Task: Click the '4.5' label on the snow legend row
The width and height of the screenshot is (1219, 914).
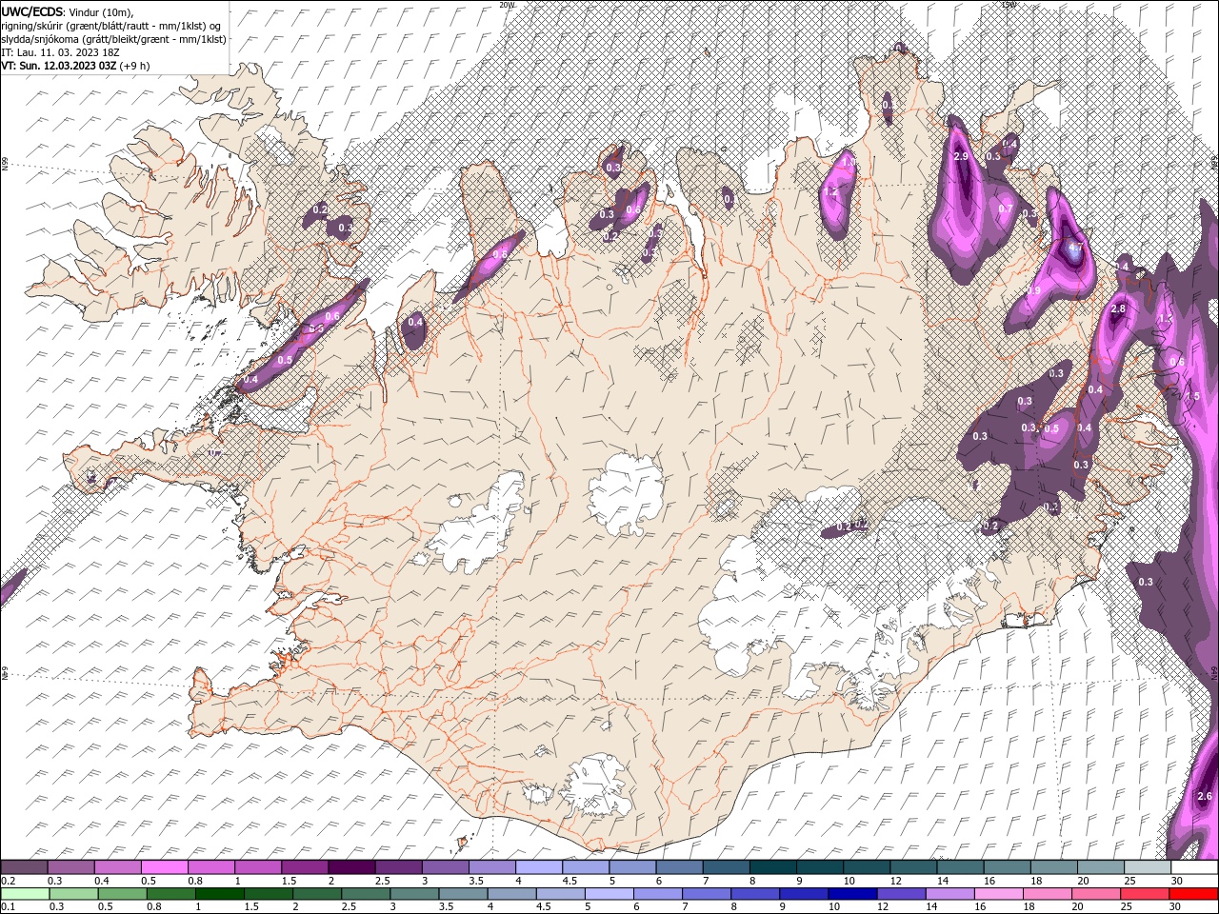Action: click(570, 881)
